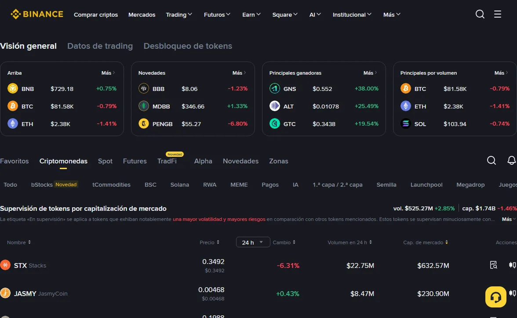Screen dimensions: 517x318
Task: Open the TradFi tab
Action: 167,161
